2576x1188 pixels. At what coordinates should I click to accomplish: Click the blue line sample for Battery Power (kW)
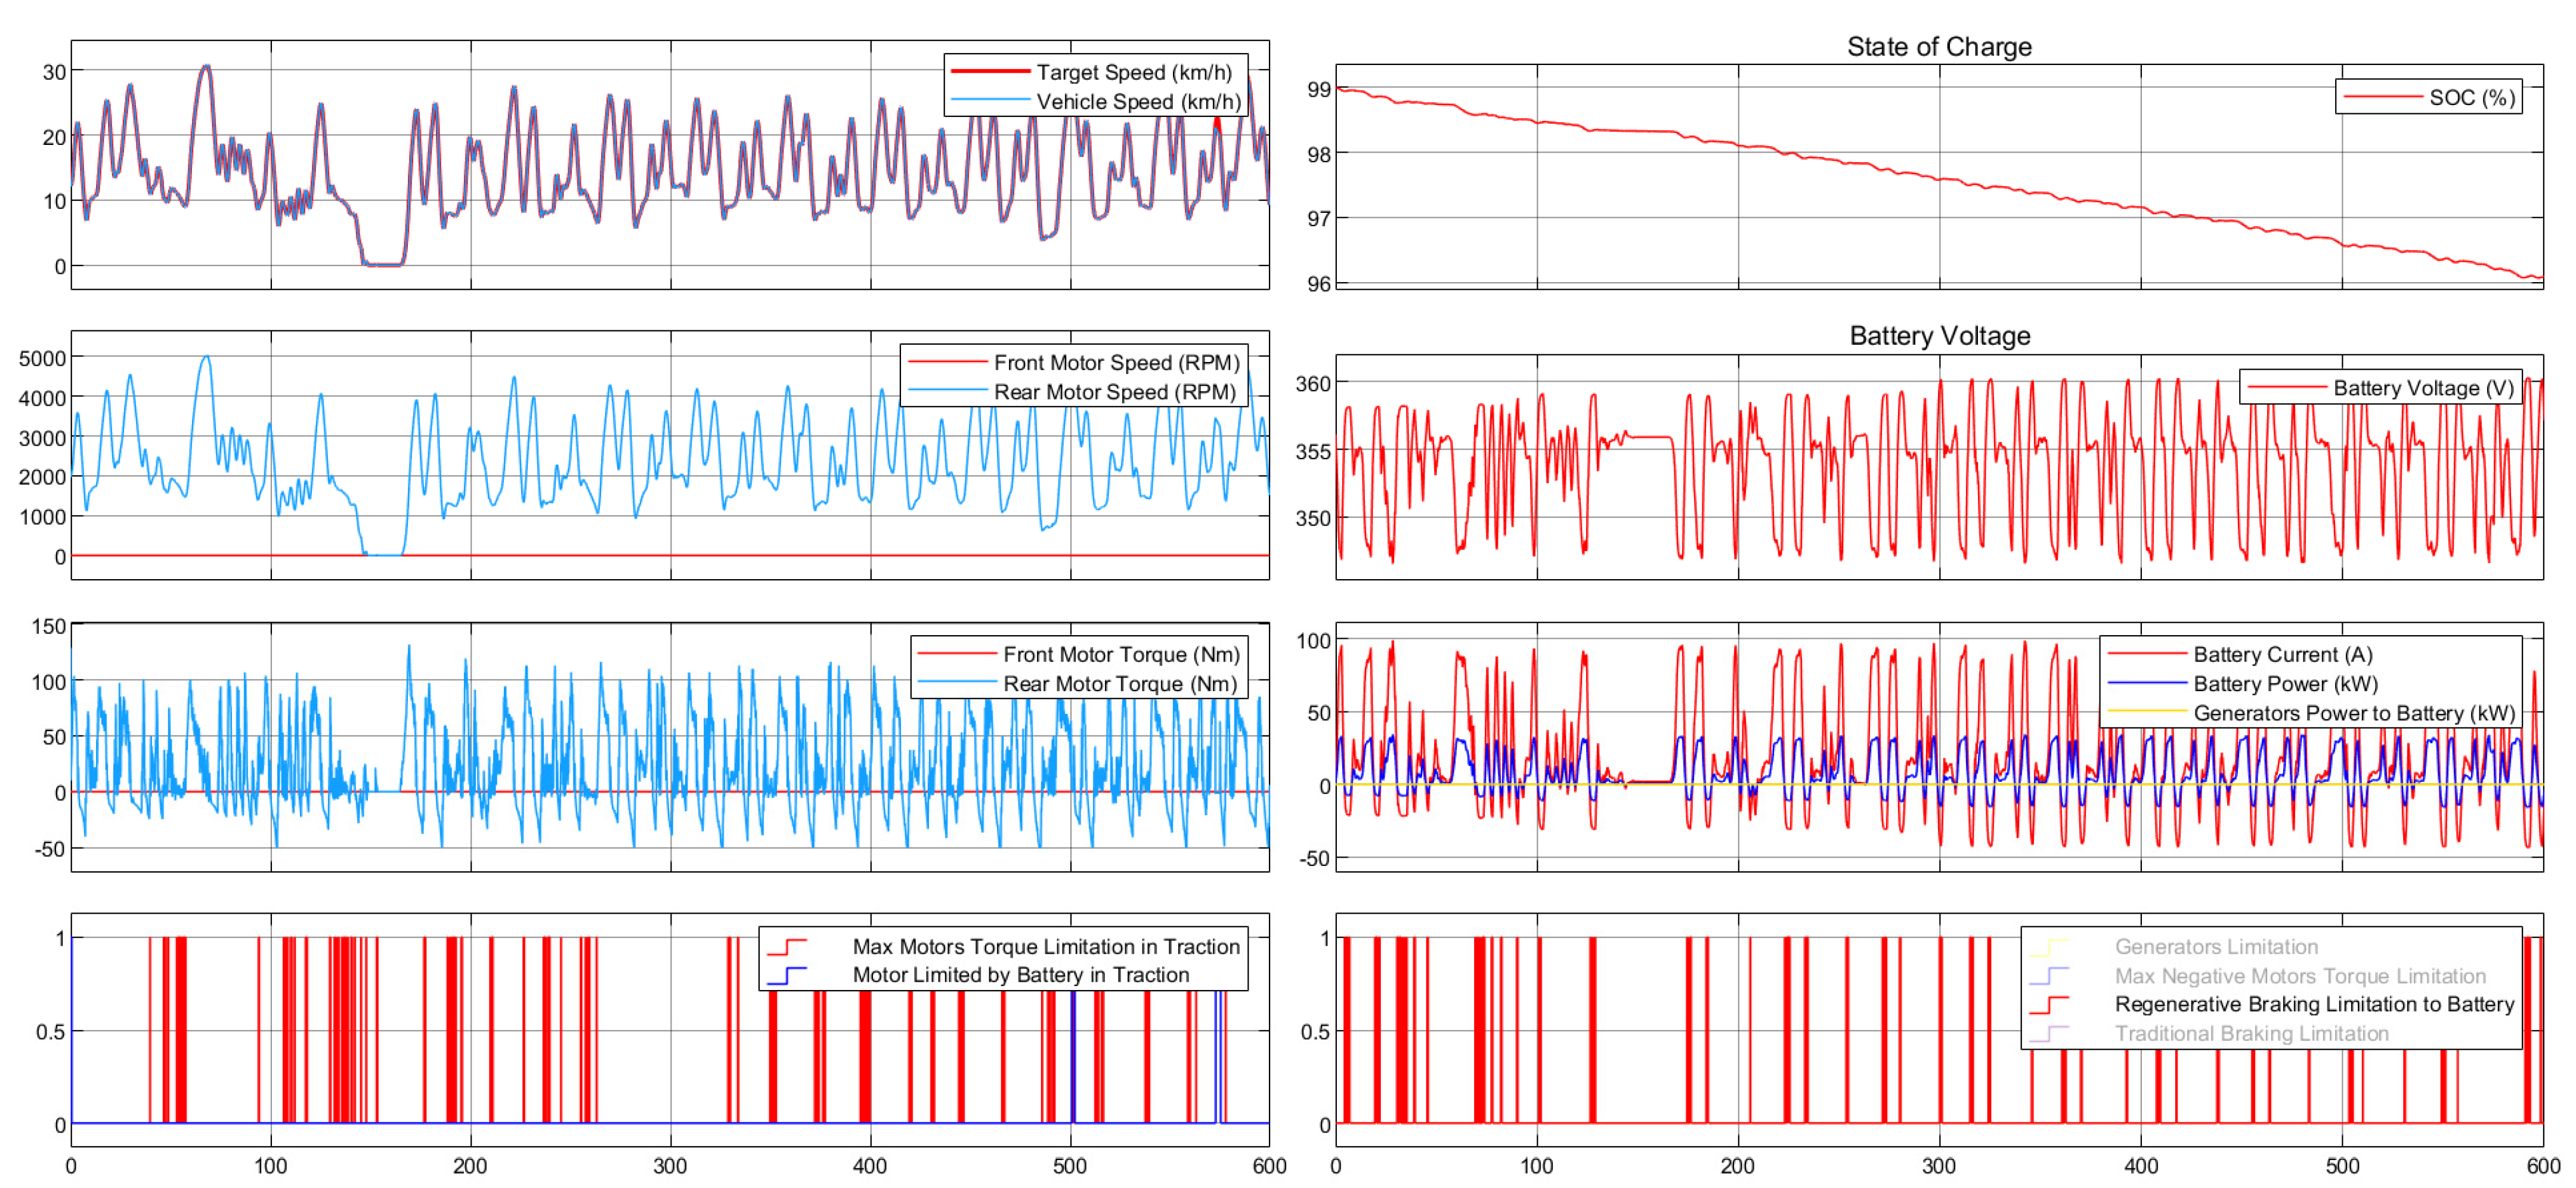pos(2146,683)
